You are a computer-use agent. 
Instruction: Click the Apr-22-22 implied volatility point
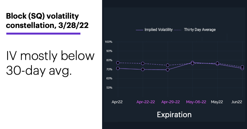(x=143, y=69)
